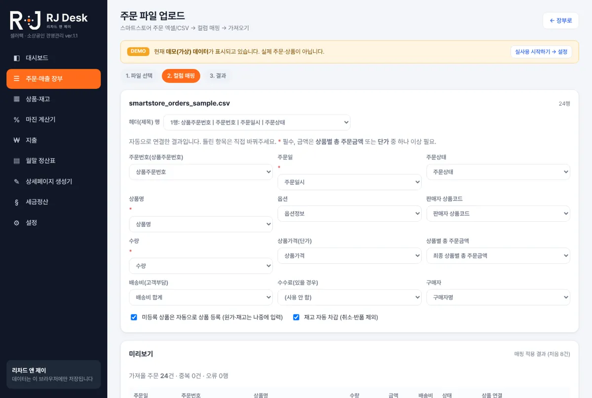This screenshot has height=398, width=592.
Task: Open the 수수료(있을 경우) dropdown
Action: [349, 297]
